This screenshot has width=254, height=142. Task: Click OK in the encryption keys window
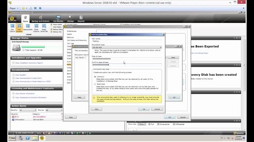pyautogui.click(x=174, y=97)
